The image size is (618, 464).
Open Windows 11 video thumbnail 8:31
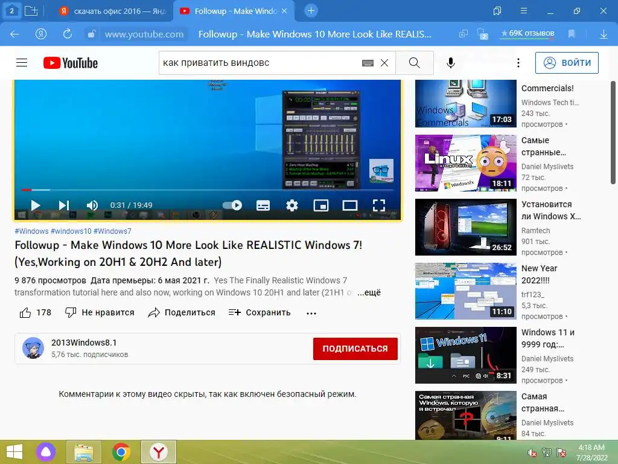(x=466, y=355)
